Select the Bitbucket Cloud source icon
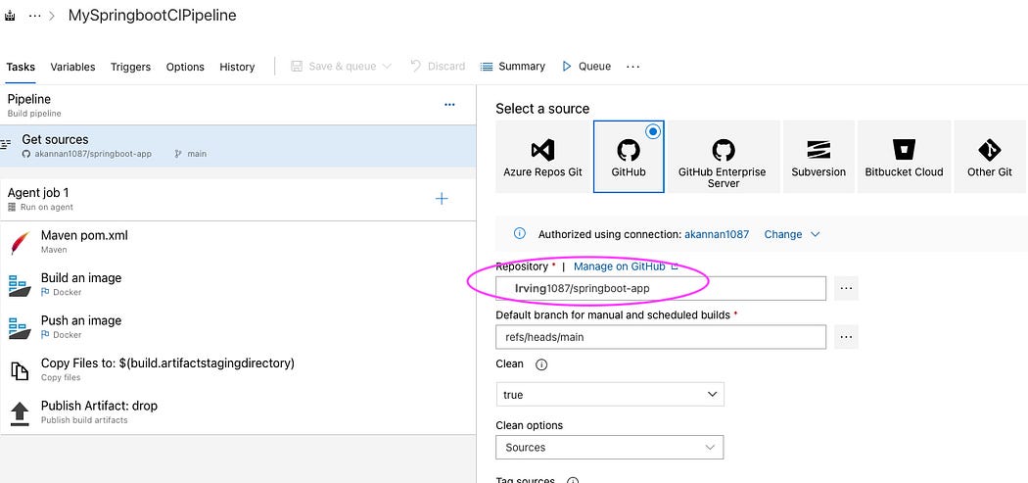 904,150
